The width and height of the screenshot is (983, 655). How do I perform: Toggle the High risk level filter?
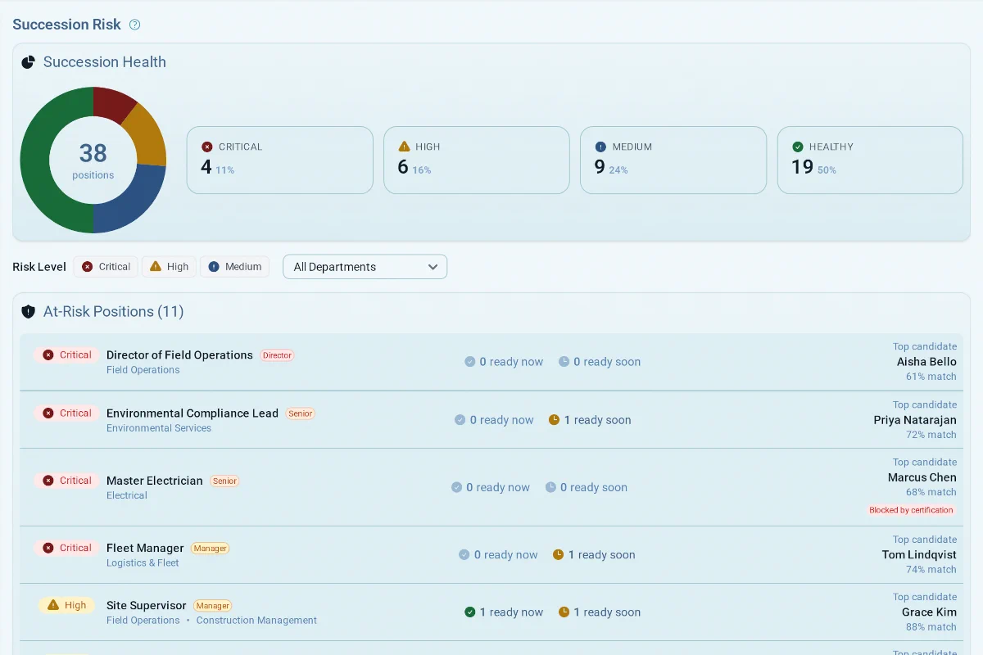point(169,267)
